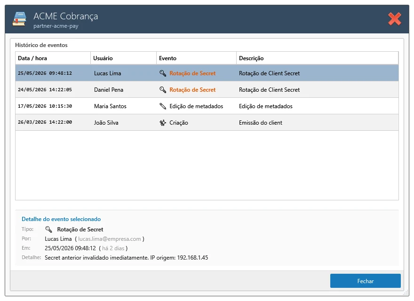Select the row dated 17/05/2026 10:15:30

(x=207, y=106)
